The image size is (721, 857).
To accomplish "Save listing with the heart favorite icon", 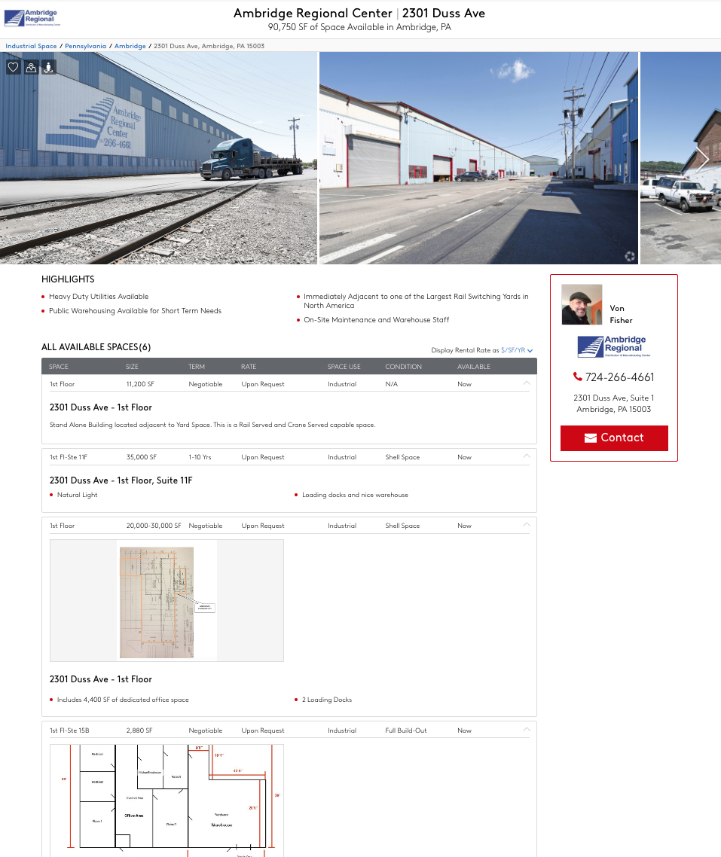I will click(13, 67).
